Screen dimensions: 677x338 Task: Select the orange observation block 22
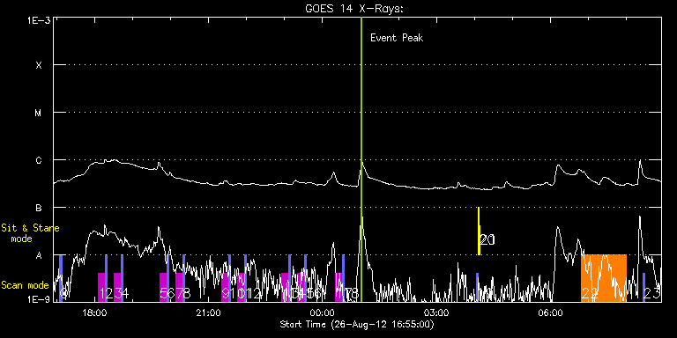click(604, 277)
